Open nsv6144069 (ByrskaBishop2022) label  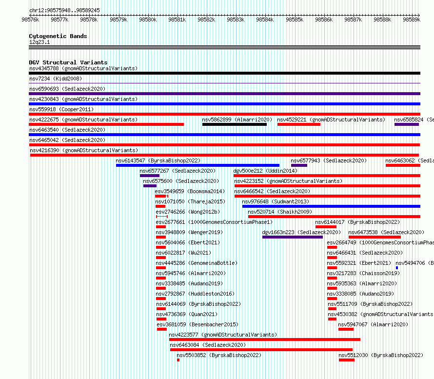[x=198, y=304]
